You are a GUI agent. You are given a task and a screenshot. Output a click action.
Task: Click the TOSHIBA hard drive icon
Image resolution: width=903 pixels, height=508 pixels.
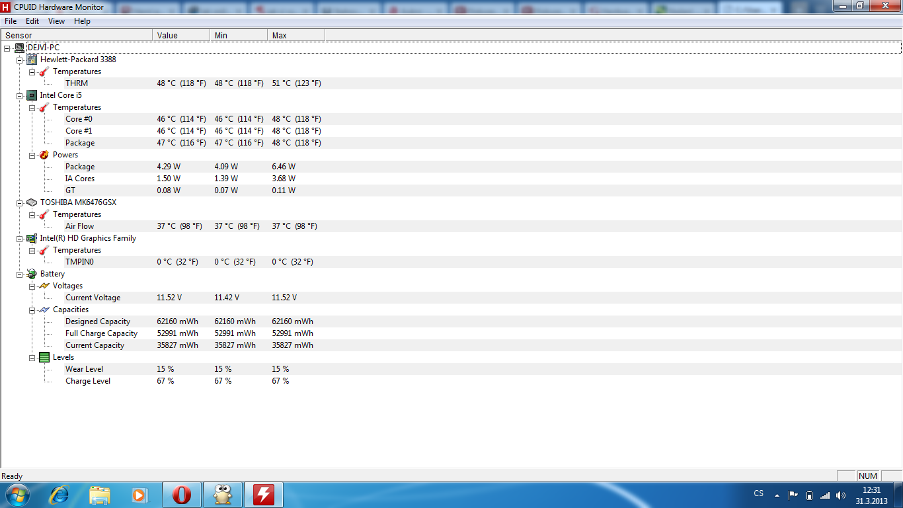[x=32, y=202]
